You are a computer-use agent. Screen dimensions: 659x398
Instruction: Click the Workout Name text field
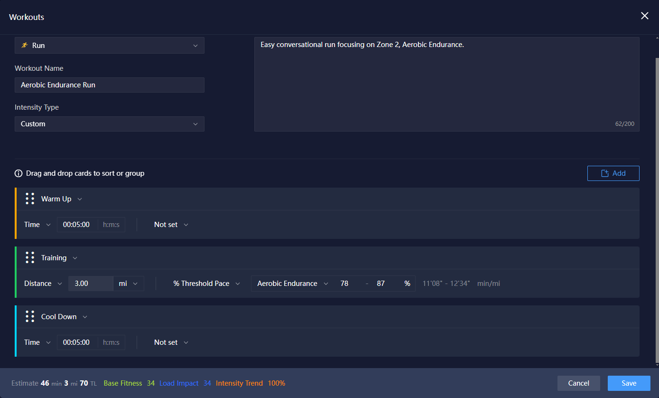click(x=110, y=85)
